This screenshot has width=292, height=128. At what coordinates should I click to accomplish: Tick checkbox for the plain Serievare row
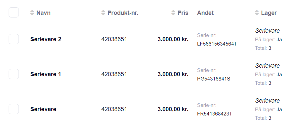click(14, 109)
